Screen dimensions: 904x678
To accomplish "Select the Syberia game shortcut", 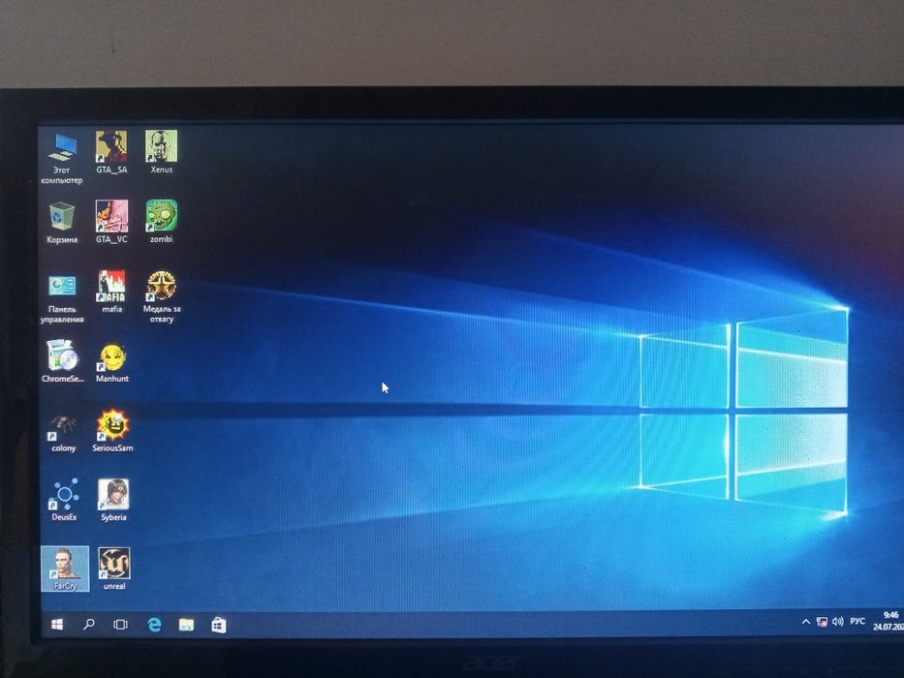I will tap(113, 499).
